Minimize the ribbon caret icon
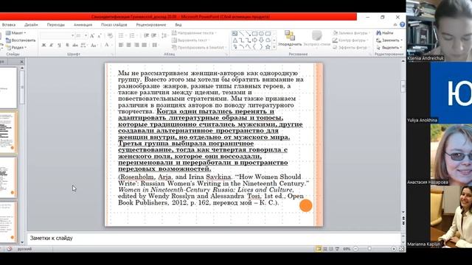Image resolution: width=472 pixels, height=265 pixels. [x=395, y=24]
